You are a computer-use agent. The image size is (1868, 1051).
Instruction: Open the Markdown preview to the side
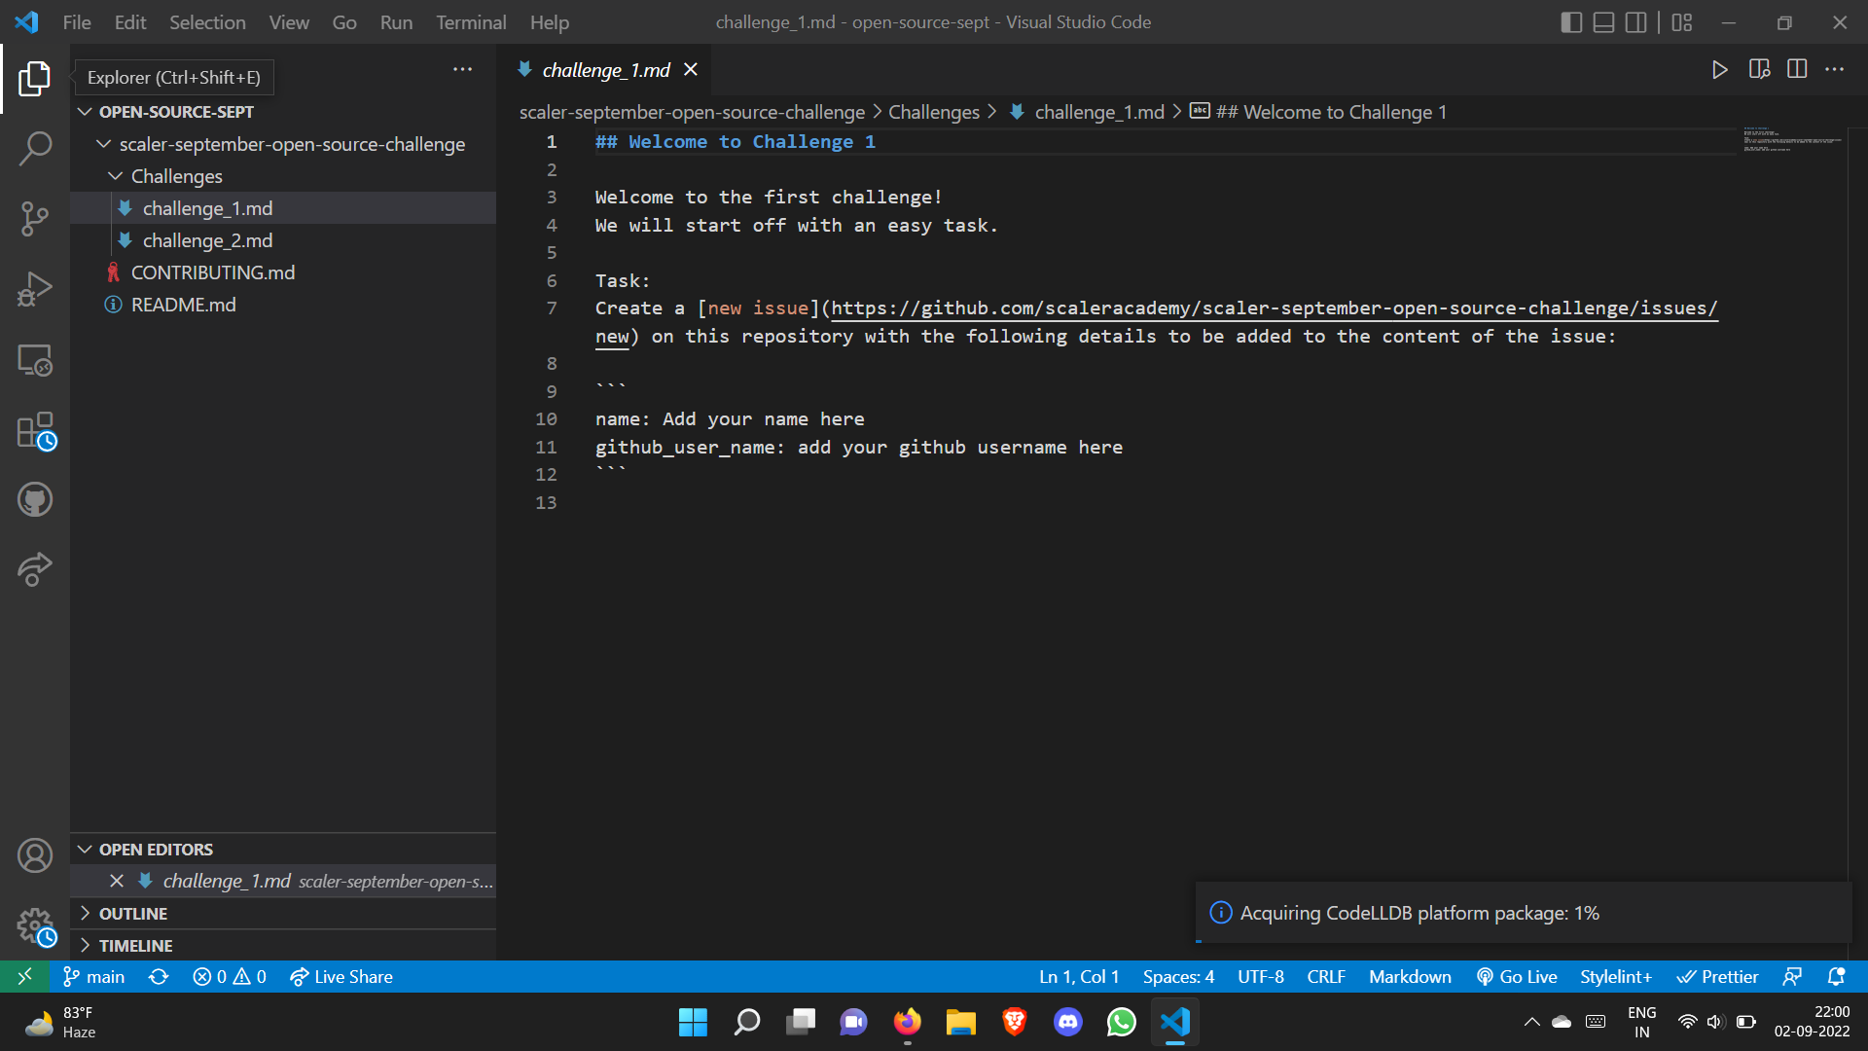[x=1758, y=69]
